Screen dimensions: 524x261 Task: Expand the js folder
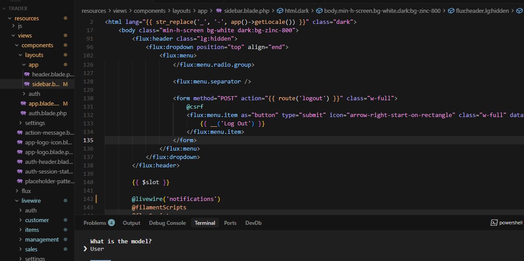pos(20,26)
